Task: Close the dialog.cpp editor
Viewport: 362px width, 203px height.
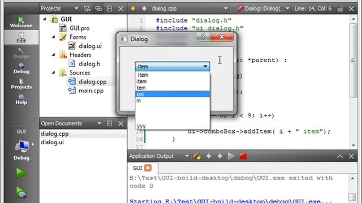Action: [351, 9]
